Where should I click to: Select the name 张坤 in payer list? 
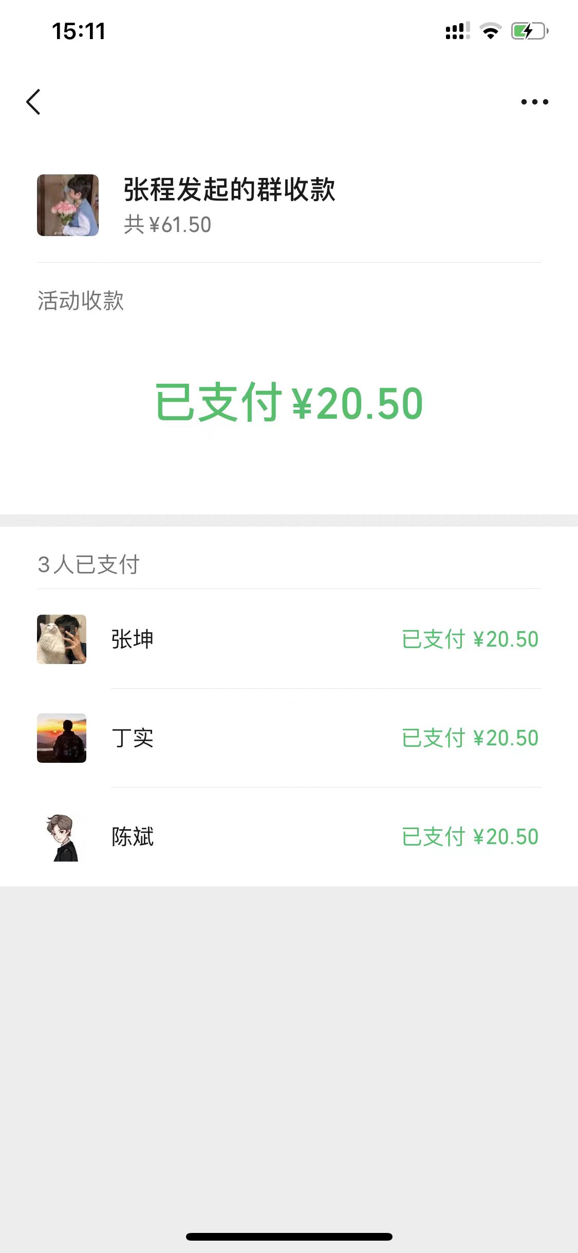(x=133, y=639)
